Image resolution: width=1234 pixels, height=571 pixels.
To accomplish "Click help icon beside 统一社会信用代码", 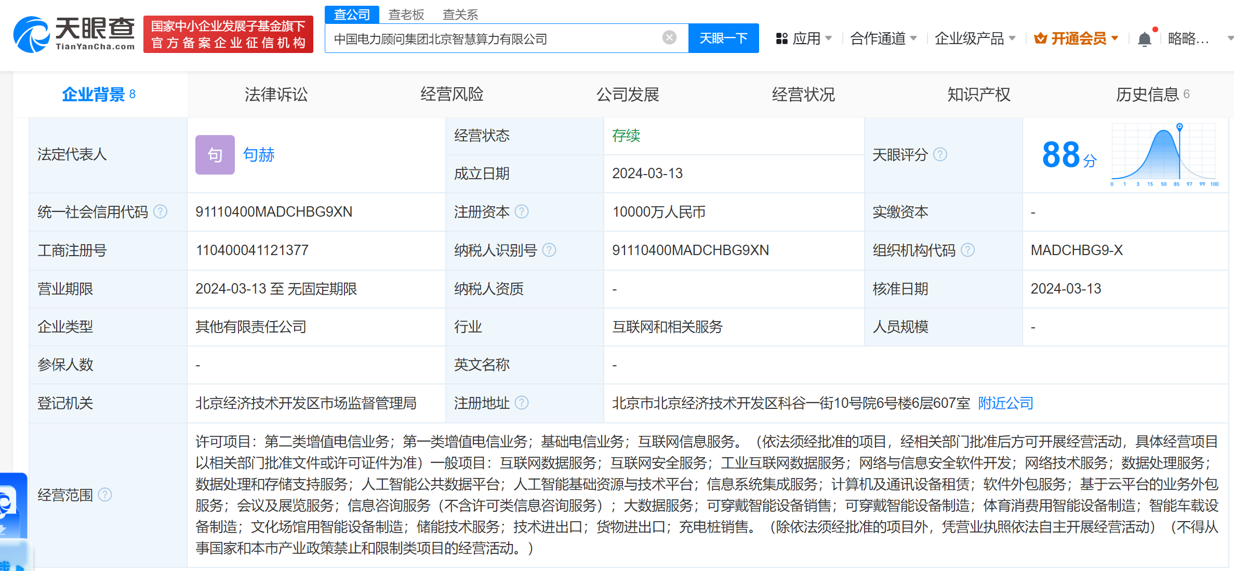I will pyautogui.click(x=161, y=211).
